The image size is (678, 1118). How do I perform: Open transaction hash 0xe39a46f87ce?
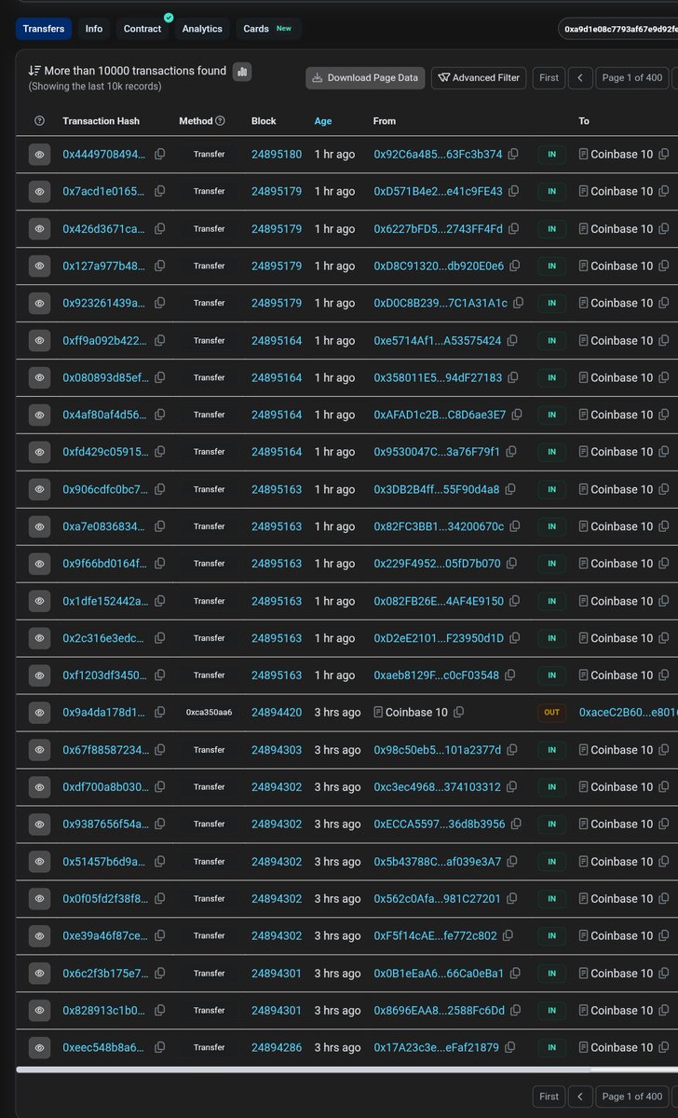(104, 935)
